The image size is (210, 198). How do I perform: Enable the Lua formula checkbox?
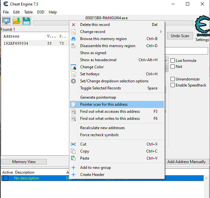point(172,61)
